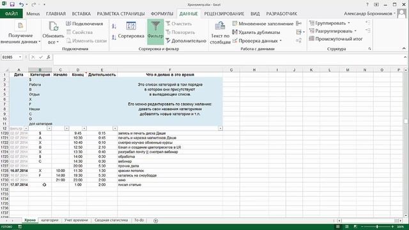Switch to the ГЛАВНАЯ ribbon tab

click(x=56, y=14)
